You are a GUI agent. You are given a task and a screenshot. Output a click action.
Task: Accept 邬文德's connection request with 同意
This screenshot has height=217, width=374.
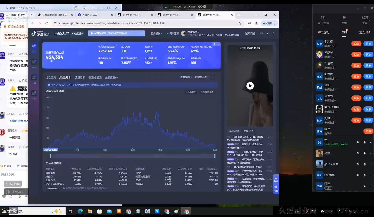point(368,44)
